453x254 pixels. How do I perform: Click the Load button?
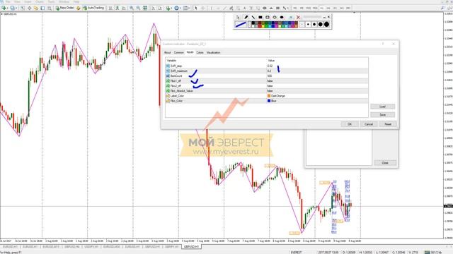(382, 107)
